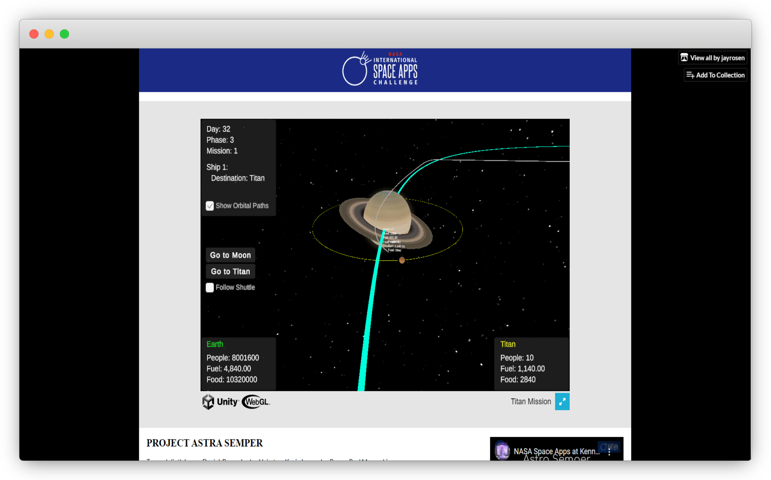Click the Titan stats panel heading
771x480 pixels.
508,344
